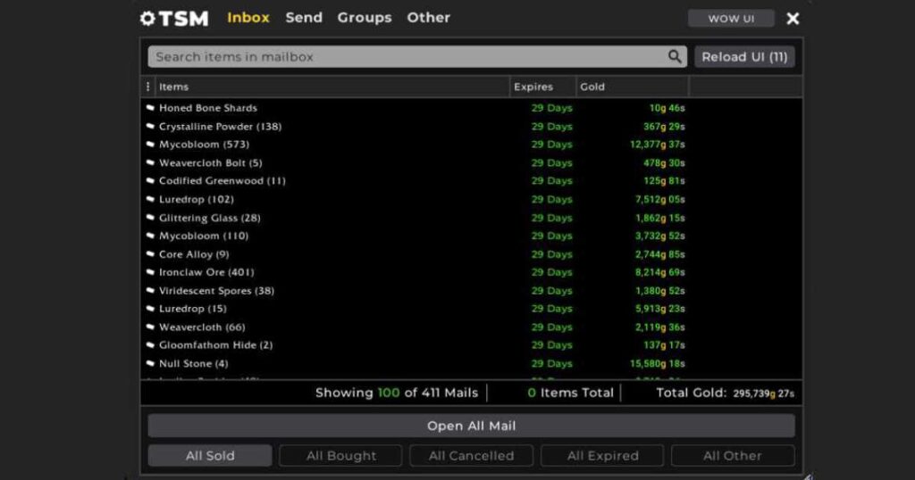Image resolution: width=915 pixels, height=480 pixels.
Task: Click mail icon beside Weavercloth Bolt (5)
Action: click(150, 163)
